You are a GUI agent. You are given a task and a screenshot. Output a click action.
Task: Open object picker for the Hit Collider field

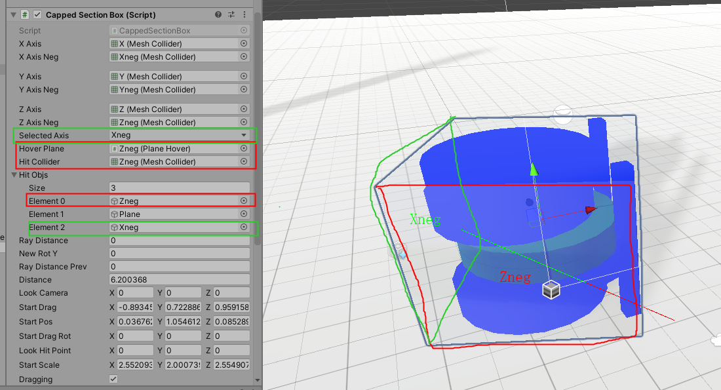[243, 161]
